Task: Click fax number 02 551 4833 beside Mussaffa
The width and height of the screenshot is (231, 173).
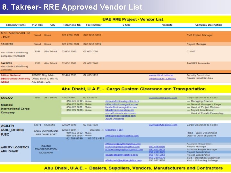Action: [90, 125]
